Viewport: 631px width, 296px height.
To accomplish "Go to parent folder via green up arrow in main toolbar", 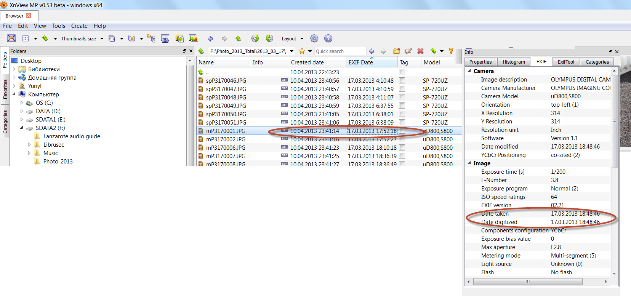I will 239,38.
